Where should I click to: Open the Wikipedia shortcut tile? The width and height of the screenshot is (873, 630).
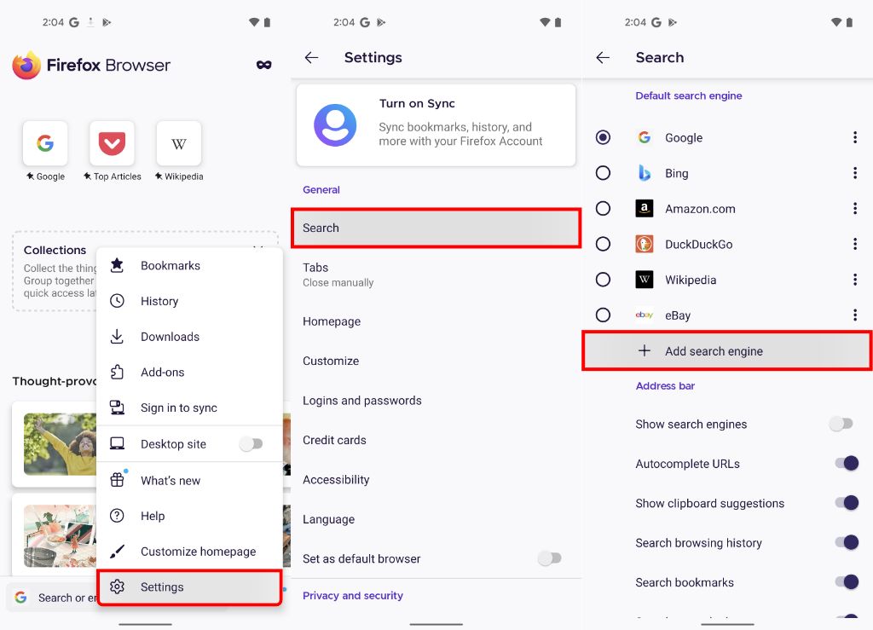pyautogui.click(x=179, y=143)
